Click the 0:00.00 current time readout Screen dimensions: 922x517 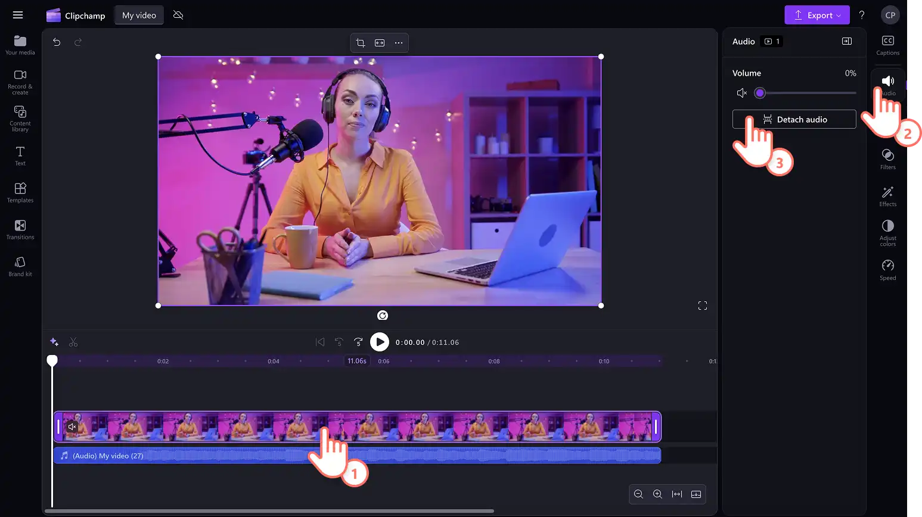[x=410, y=342]
